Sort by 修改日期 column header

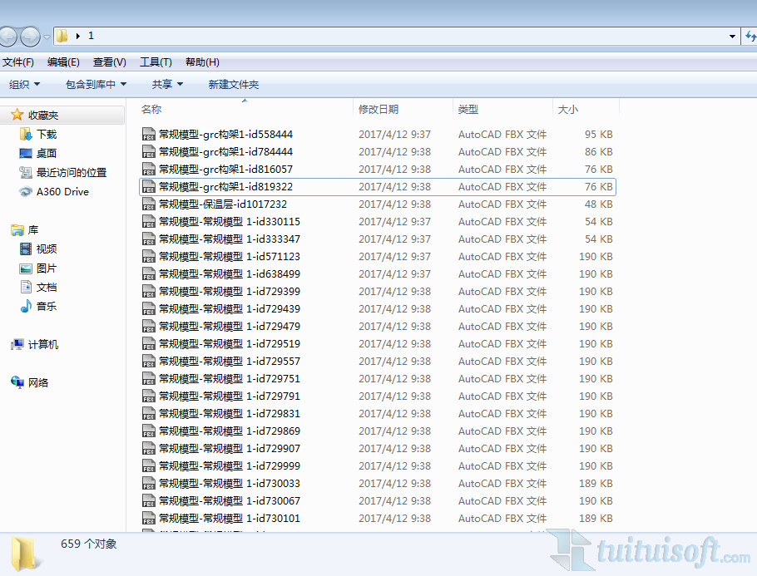[x=378, y=110]
